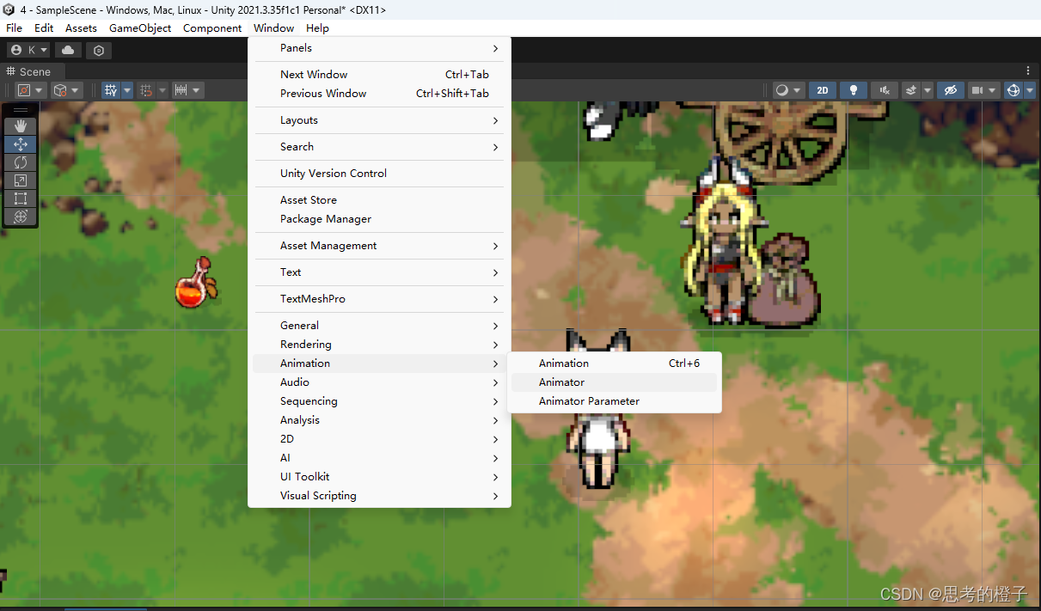The height and width of the screenshot is (611, 1041).
Task: Click the scene effects layers icon
Action: coord(911,90)
